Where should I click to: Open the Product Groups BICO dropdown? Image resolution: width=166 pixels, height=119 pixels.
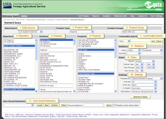point(134,32)
